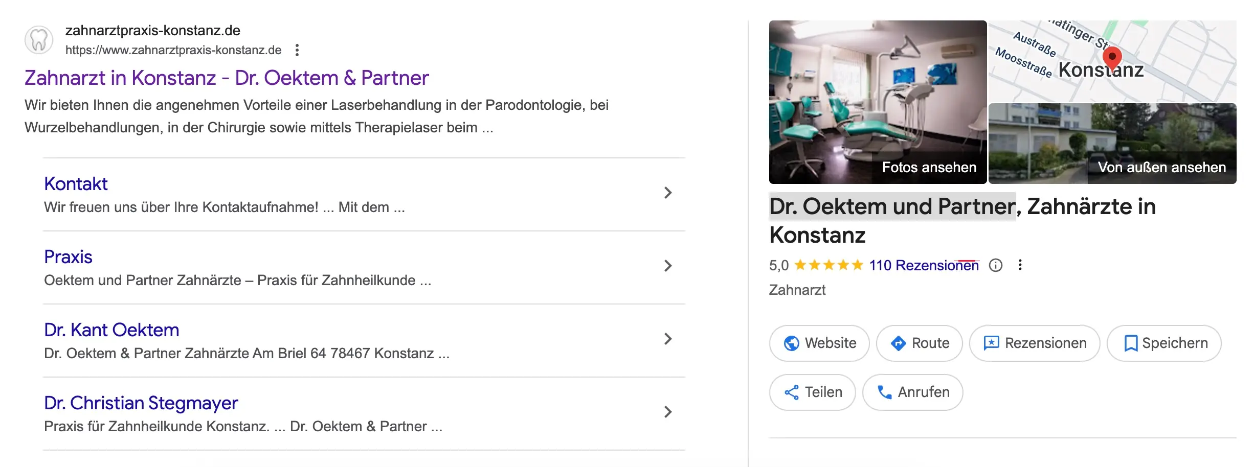
Task: Open the three-dot options next to reviews
Action: pyautogui.click(x=1020, y=265)
